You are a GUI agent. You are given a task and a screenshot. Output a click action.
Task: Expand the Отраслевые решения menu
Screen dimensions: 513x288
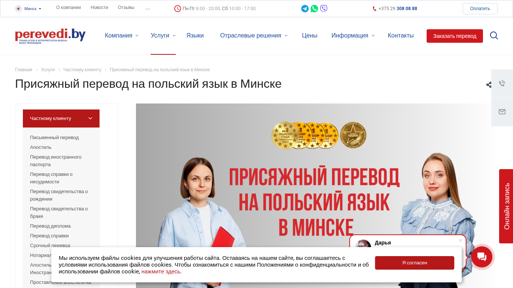pyautogui.click(x=254, y=36)
